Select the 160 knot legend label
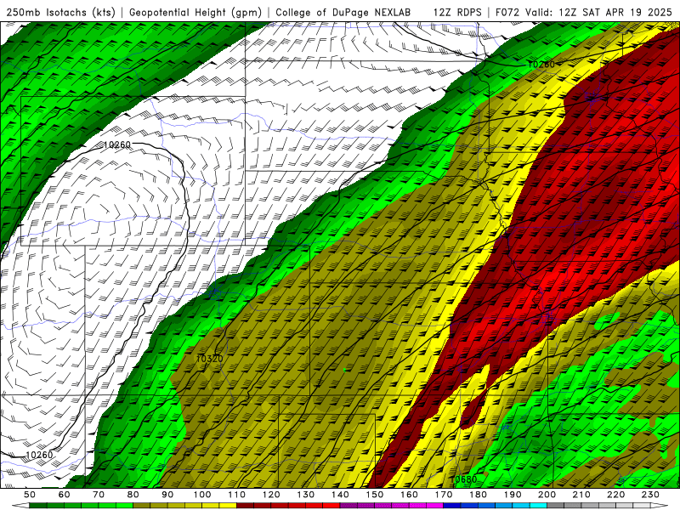The image size is (680, 510). point(409,495)
